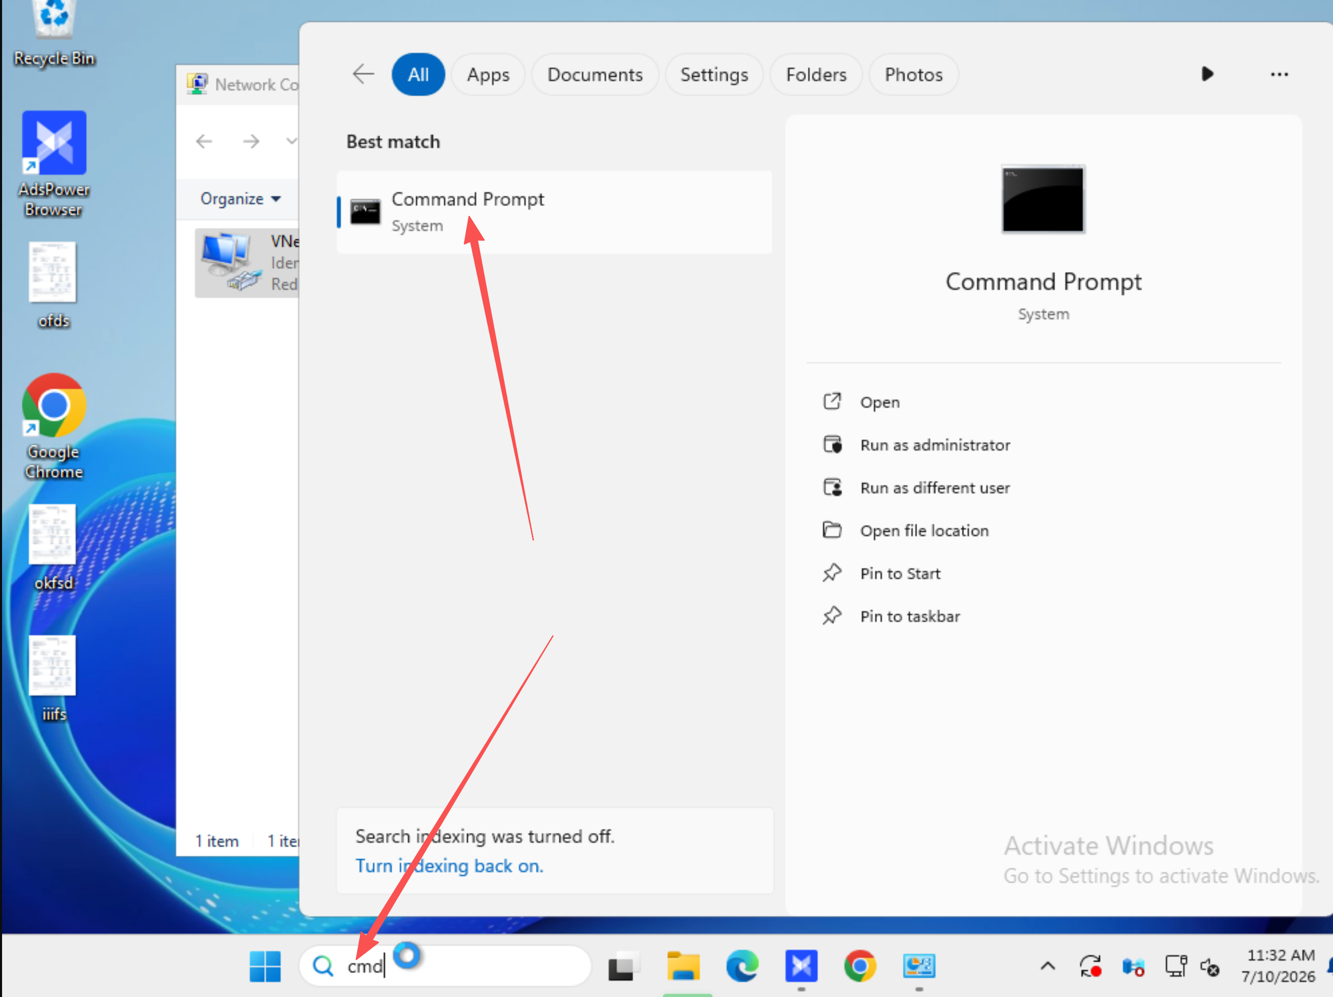
Task: Pin Command Prompt to Start
Action: point(900,573)
